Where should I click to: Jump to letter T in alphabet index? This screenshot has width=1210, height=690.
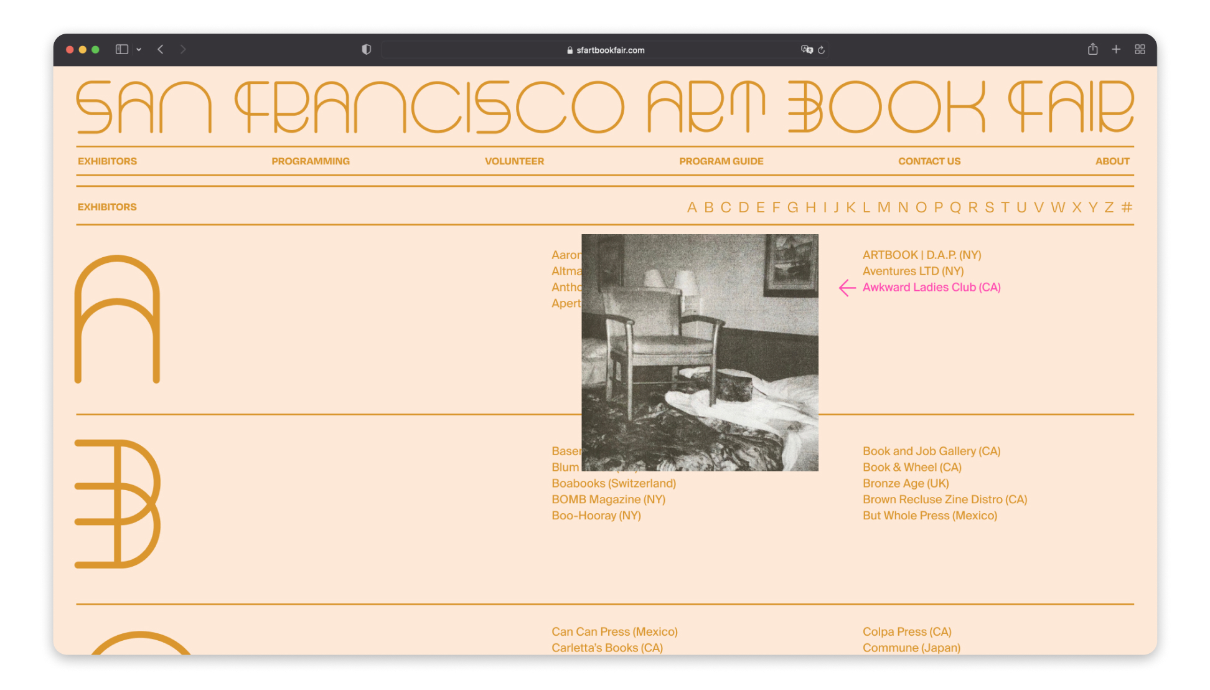(x=1005, y=207)
